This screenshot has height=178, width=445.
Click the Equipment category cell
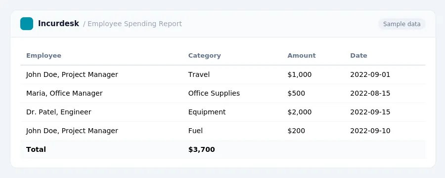click(207, 112)
